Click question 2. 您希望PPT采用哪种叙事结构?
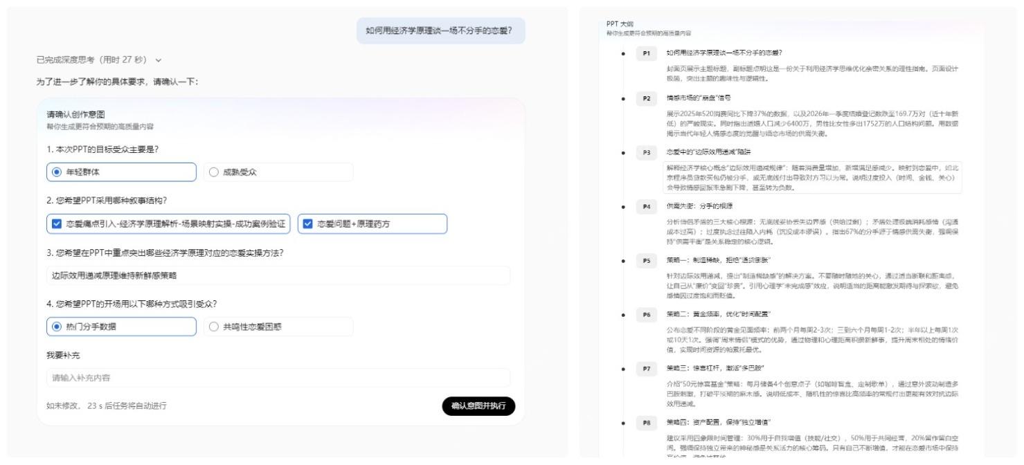1024x465 pixels. tap(108, 201)
